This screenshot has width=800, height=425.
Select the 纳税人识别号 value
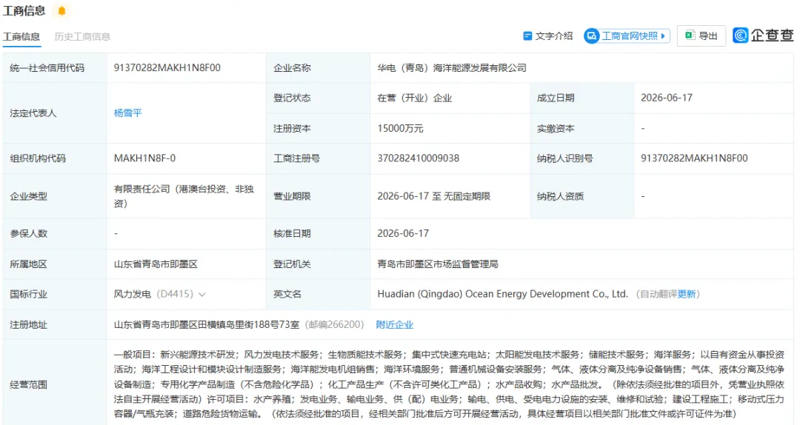(x=694, y=158)
